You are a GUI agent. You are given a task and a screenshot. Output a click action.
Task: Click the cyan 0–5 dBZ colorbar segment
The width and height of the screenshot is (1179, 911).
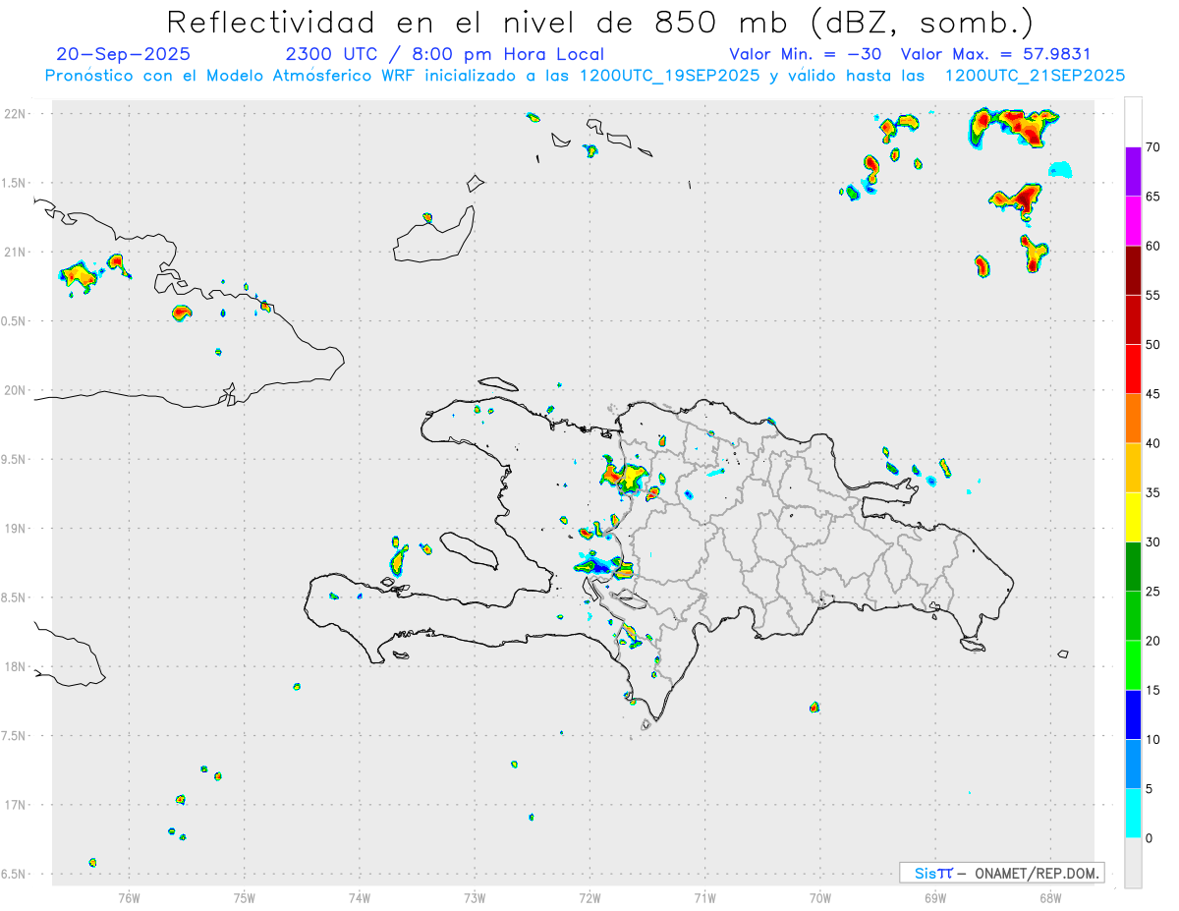(x=1133, y=814)
